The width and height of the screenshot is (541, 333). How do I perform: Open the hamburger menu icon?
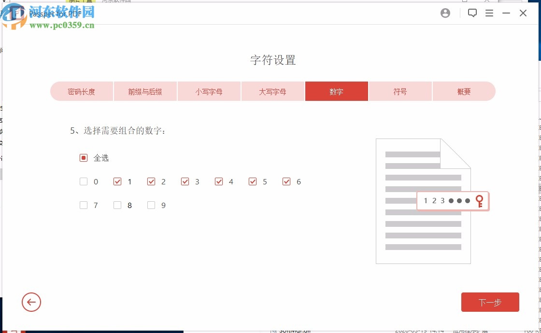(x=489, y=13)
